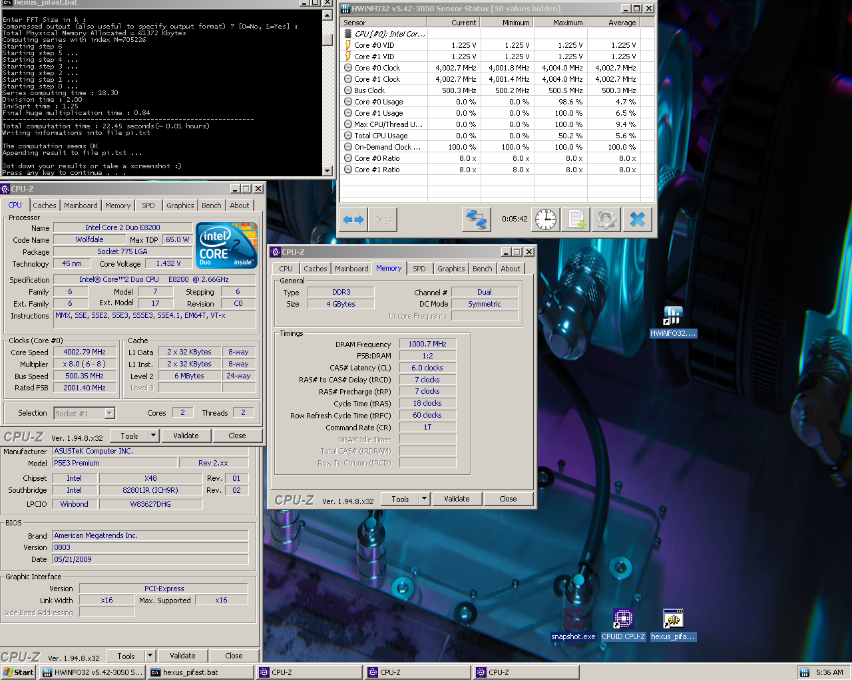Open Tools dropdown arrow in bottom CPU-Z window
The height and width of the screenshot is (681, 852).
tap(150, 656)
